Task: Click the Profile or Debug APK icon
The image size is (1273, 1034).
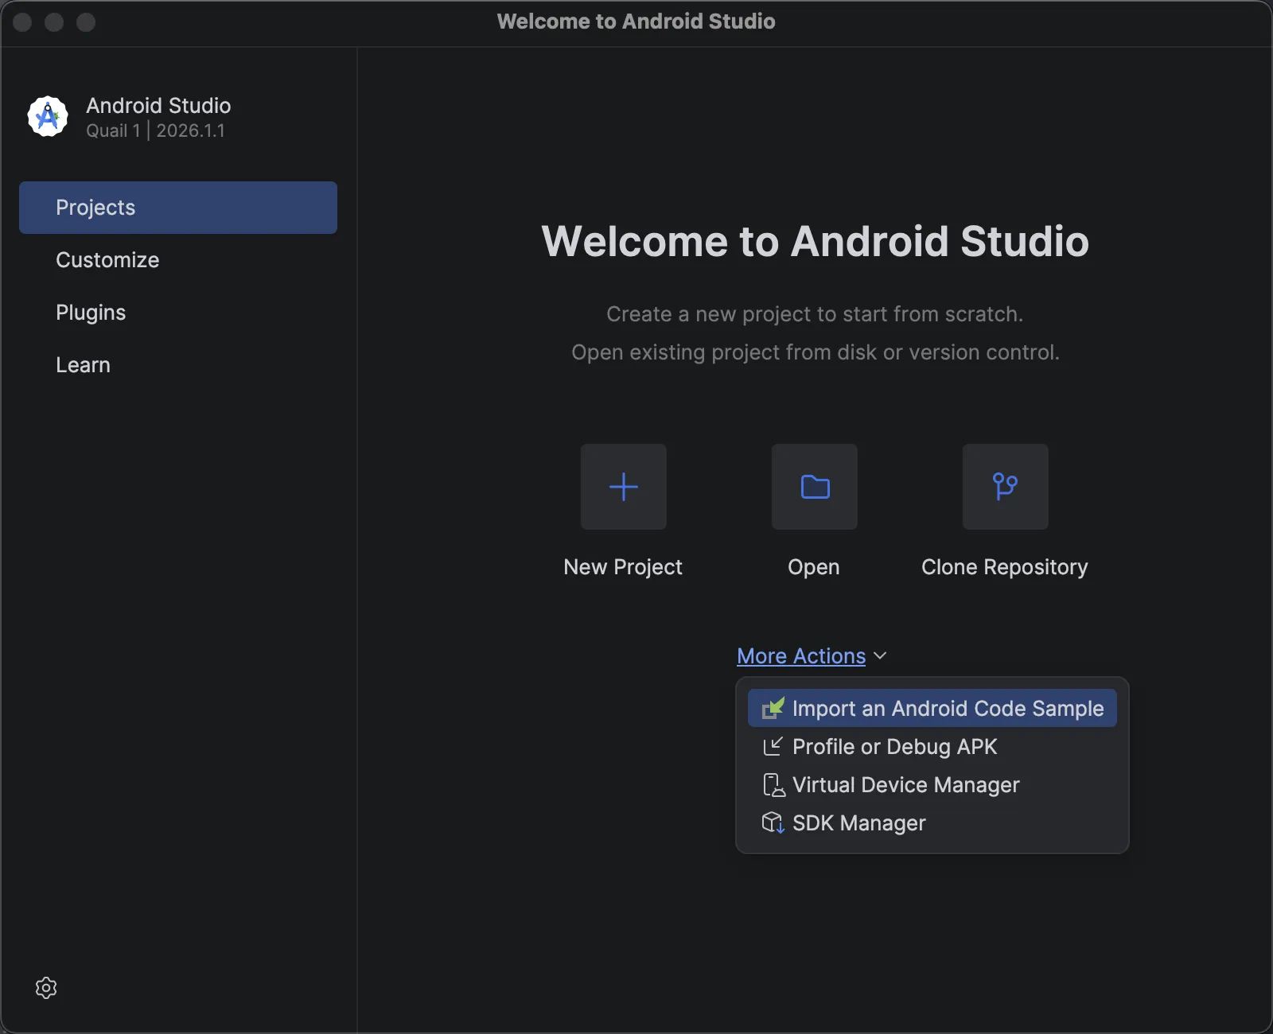Action: coord(773,746)
